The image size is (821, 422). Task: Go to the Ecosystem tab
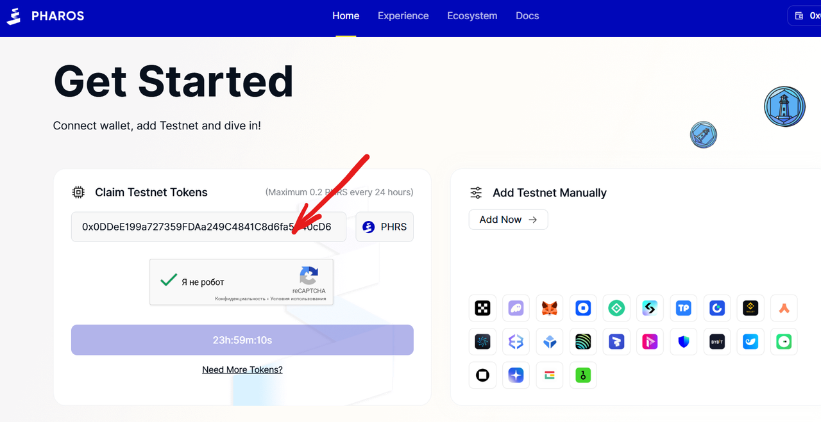pyautogui.click(x=472, y=16)
